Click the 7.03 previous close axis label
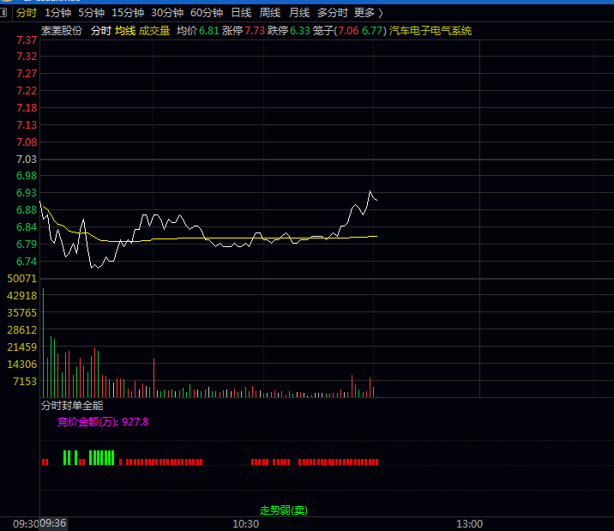The width and height of the screenshot is (614, 531). (x=27, y=159)
